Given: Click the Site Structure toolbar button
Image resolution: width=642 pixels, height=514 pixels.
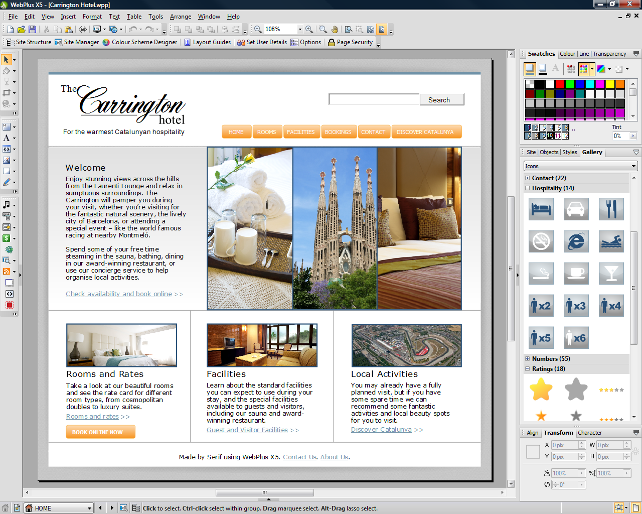Looking at the screenshot, I should 29,42.
